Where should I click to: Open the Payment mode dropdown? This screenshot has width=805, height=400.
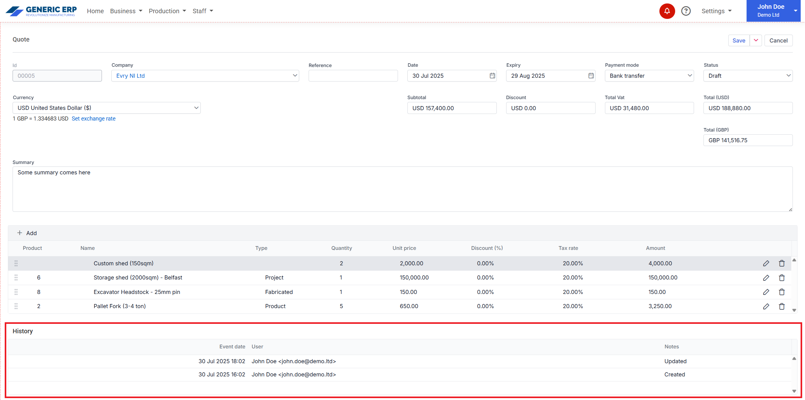690,76
